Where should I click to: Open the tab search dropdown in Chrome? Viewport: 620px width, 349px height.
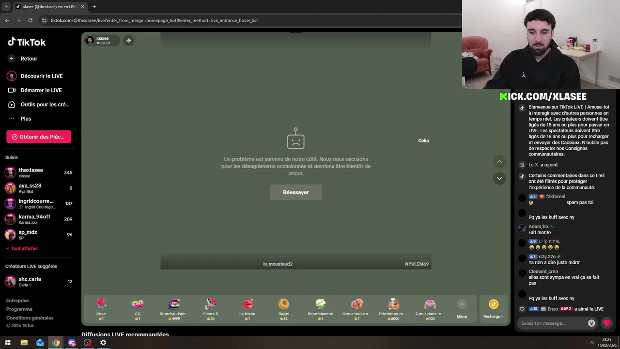pyautogui.click(x=6, y=6)
